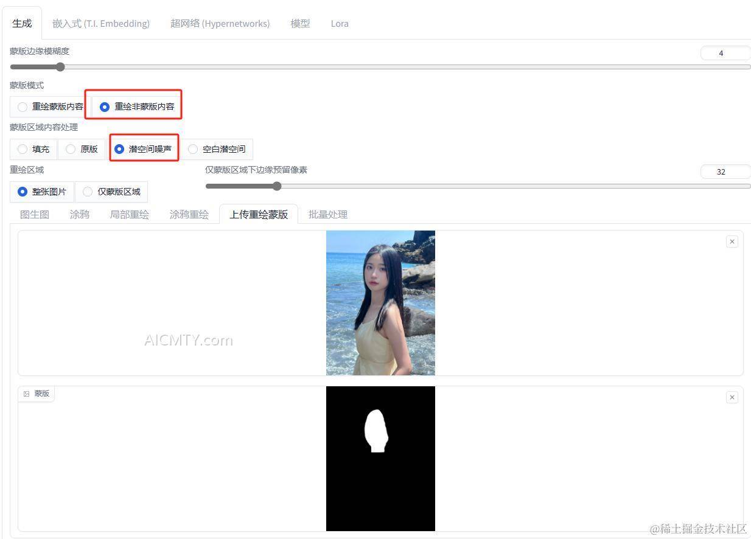Switch to 嵌入式 (T.I. Embedding) tab
The image size is (751, 539).
click(101, 23)
